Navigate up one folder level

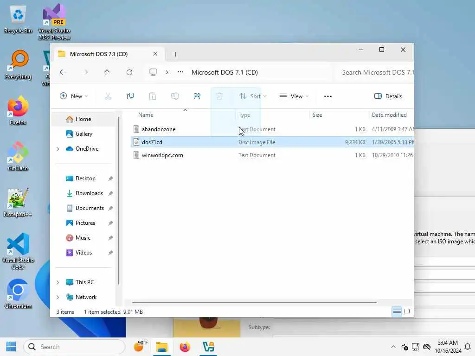point(107,72)
